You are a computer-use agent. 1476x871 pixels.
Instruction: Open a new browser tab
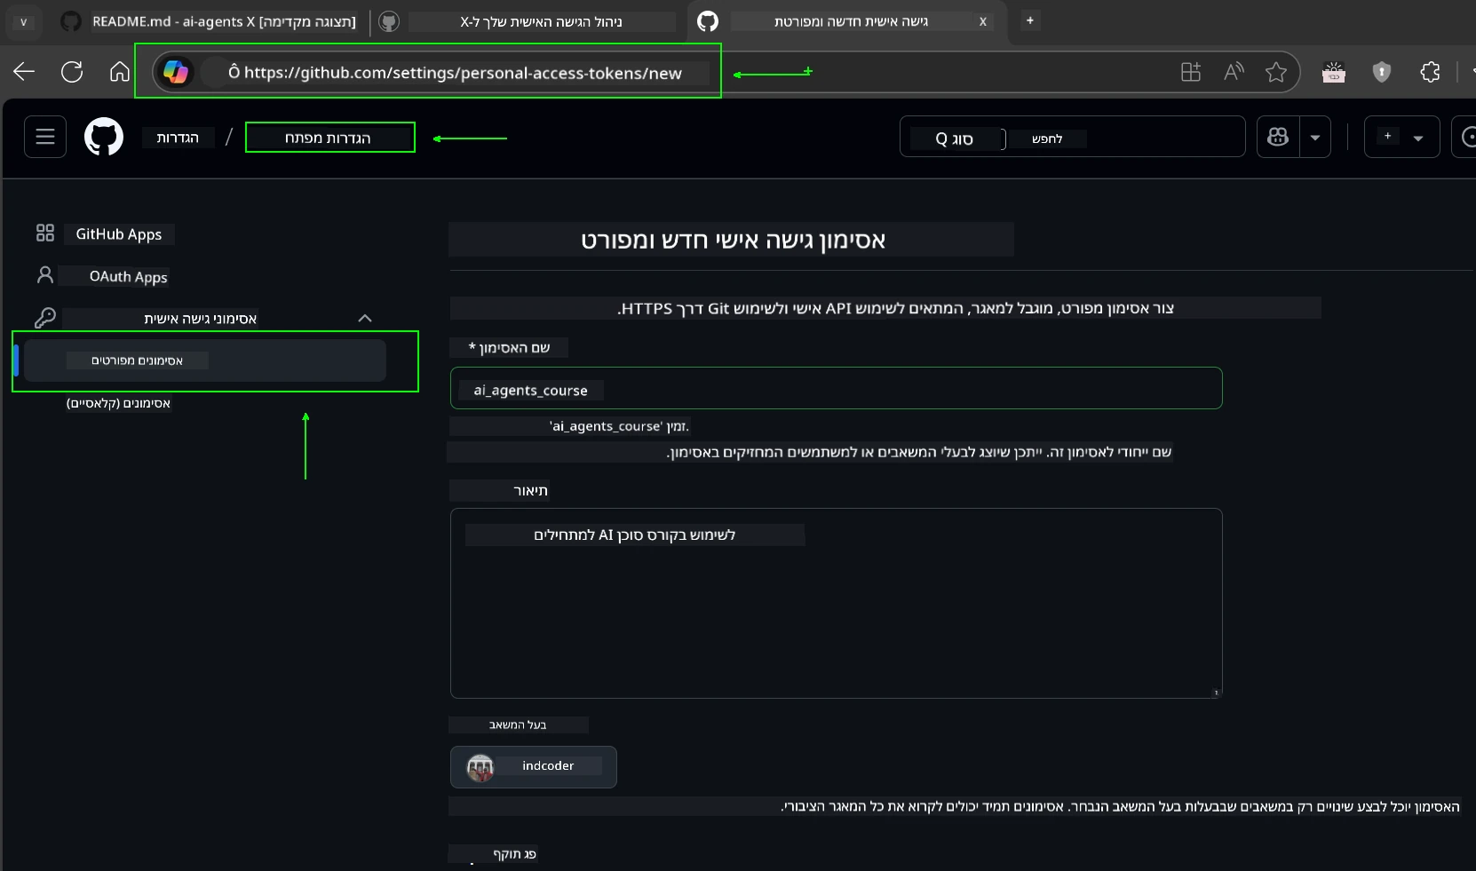[x=1030, y=20]
